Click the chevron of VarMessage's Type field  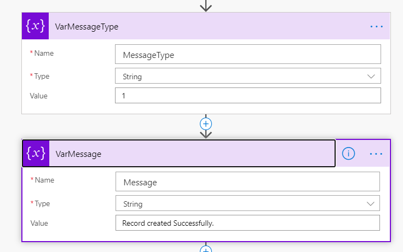coord(370,204)
